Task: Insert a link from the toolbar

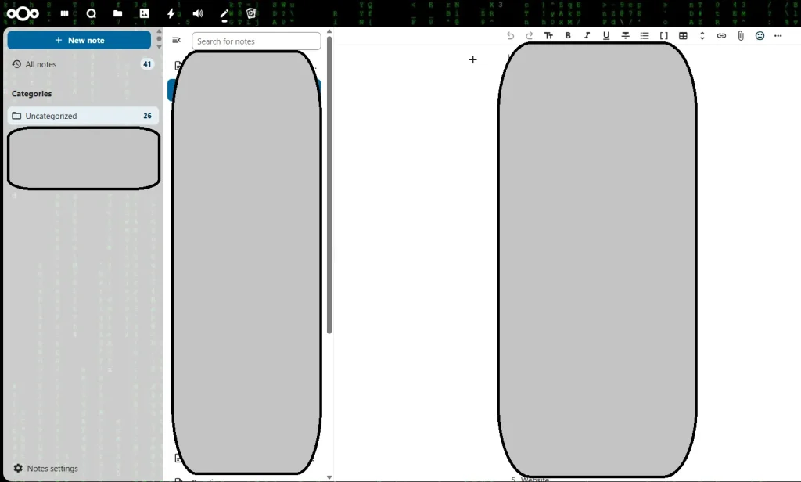Action: coord(721,36)
